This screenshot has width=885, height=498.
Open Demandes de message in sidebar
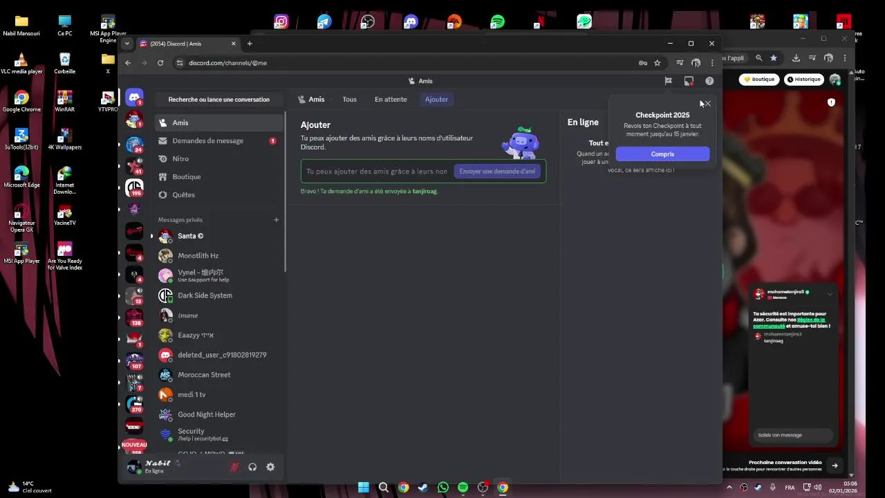(x=218, y=141)
